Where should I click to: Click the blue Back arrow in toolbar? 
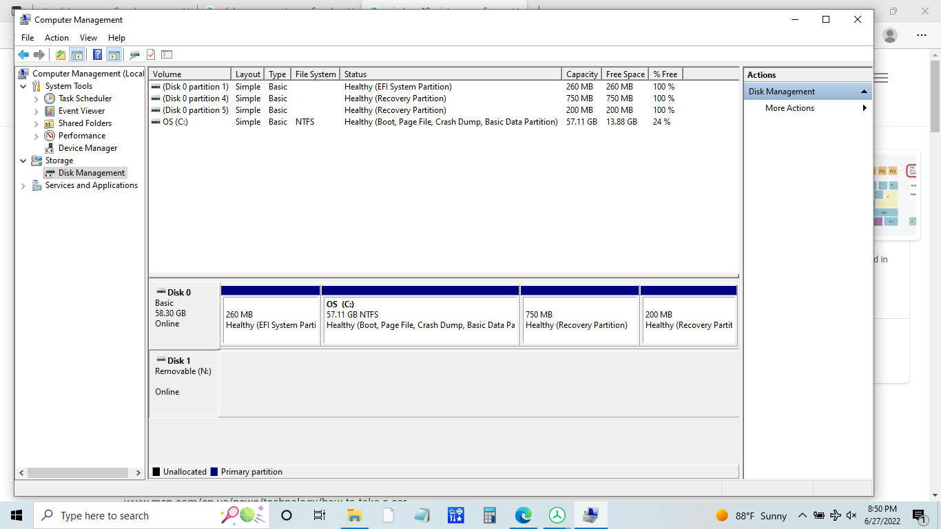click(x=23, y=55)
